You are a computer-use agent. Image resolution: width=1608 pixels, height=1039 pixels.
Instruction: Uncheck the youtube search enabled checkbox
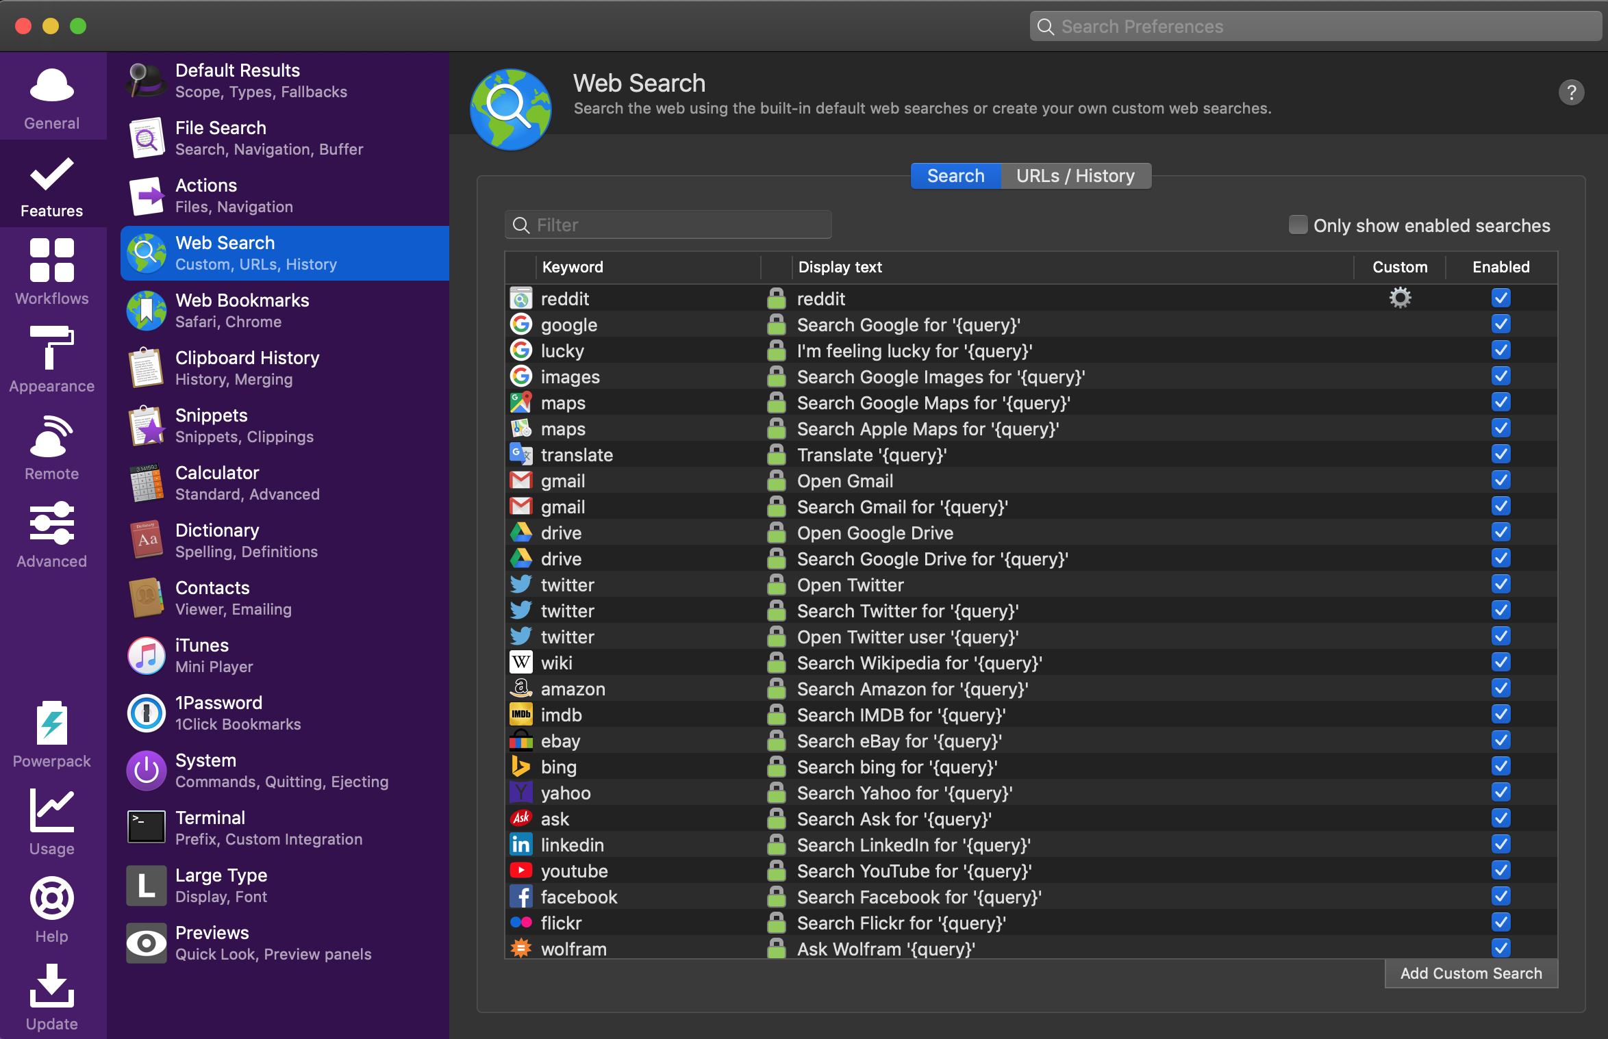click(x=1500, y=871)
